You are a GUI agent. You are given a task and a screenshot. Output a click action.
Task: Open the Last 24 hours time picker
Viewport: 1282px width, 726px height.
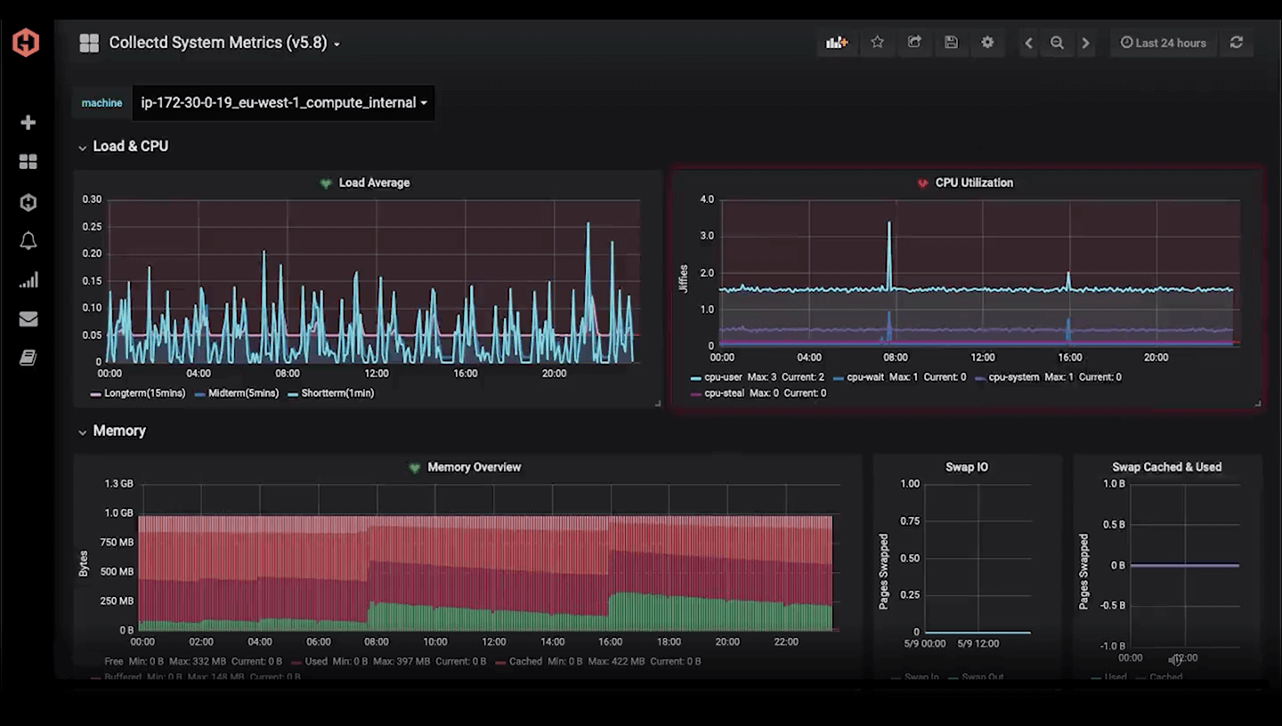1164,42
